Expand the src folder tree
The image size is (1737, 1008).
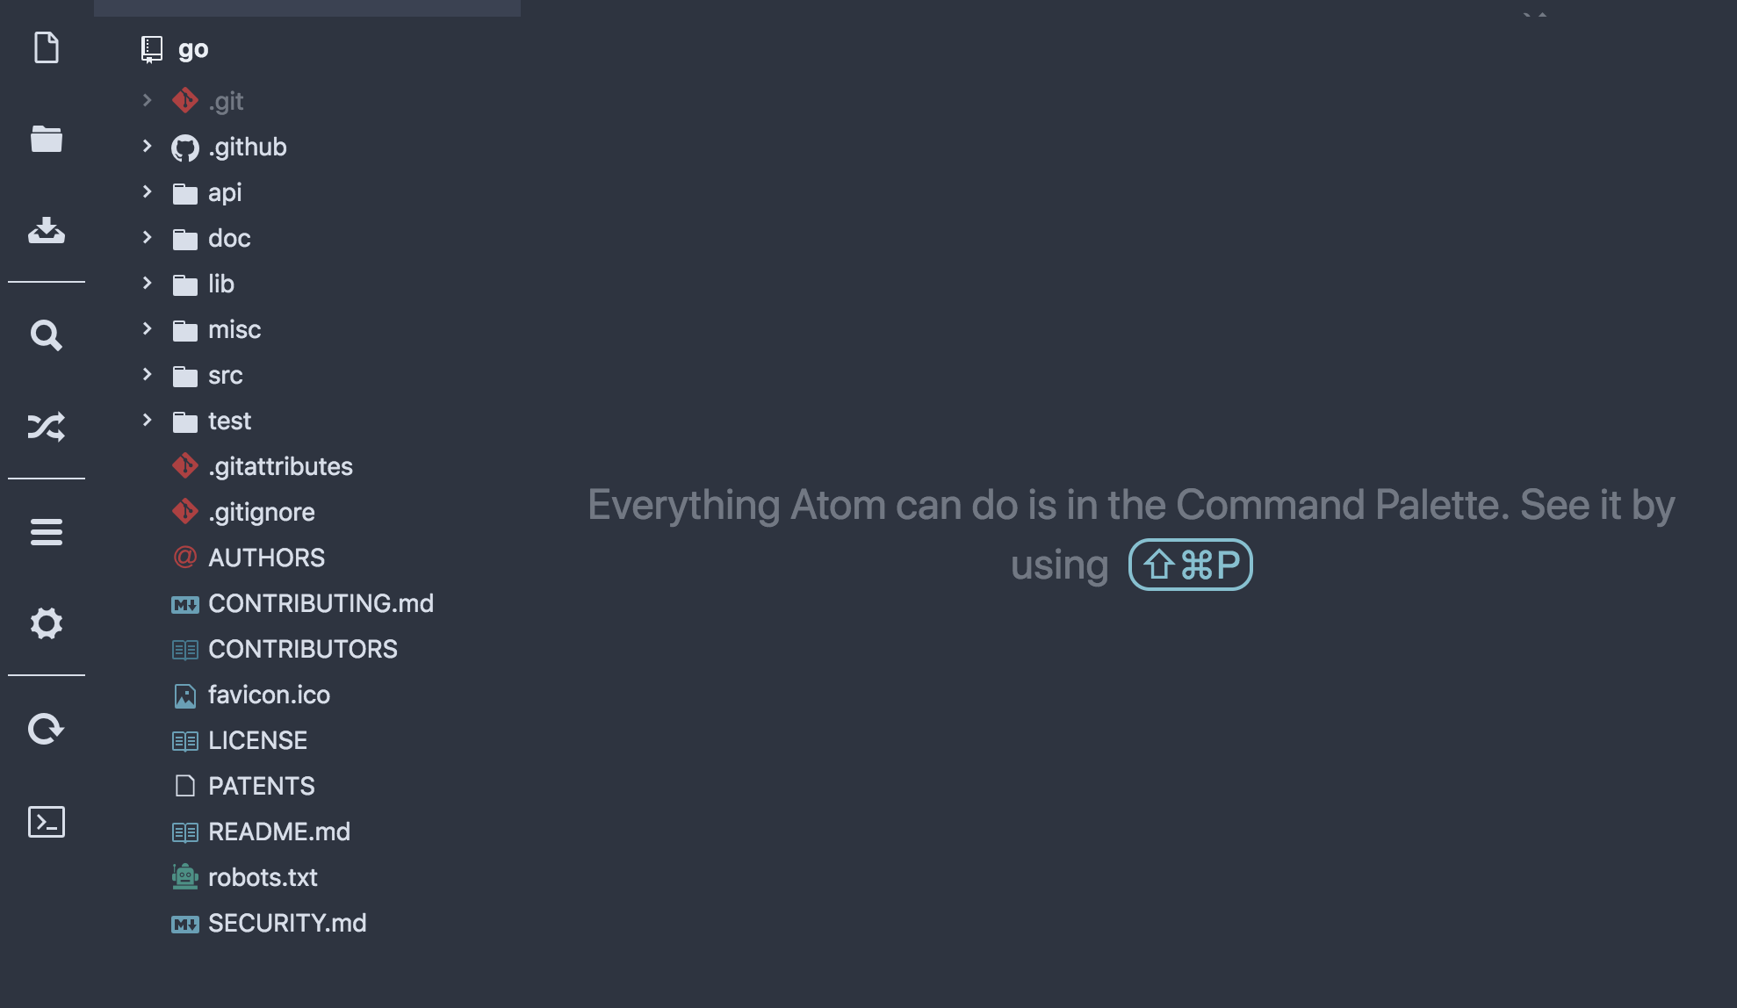(x=147, y=376)
